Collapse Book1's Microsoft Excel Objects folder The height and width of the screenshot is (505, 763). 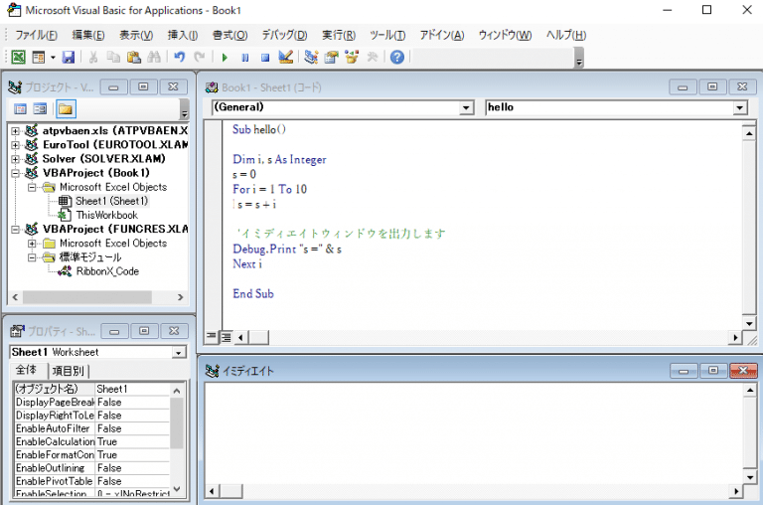[32, 188]
